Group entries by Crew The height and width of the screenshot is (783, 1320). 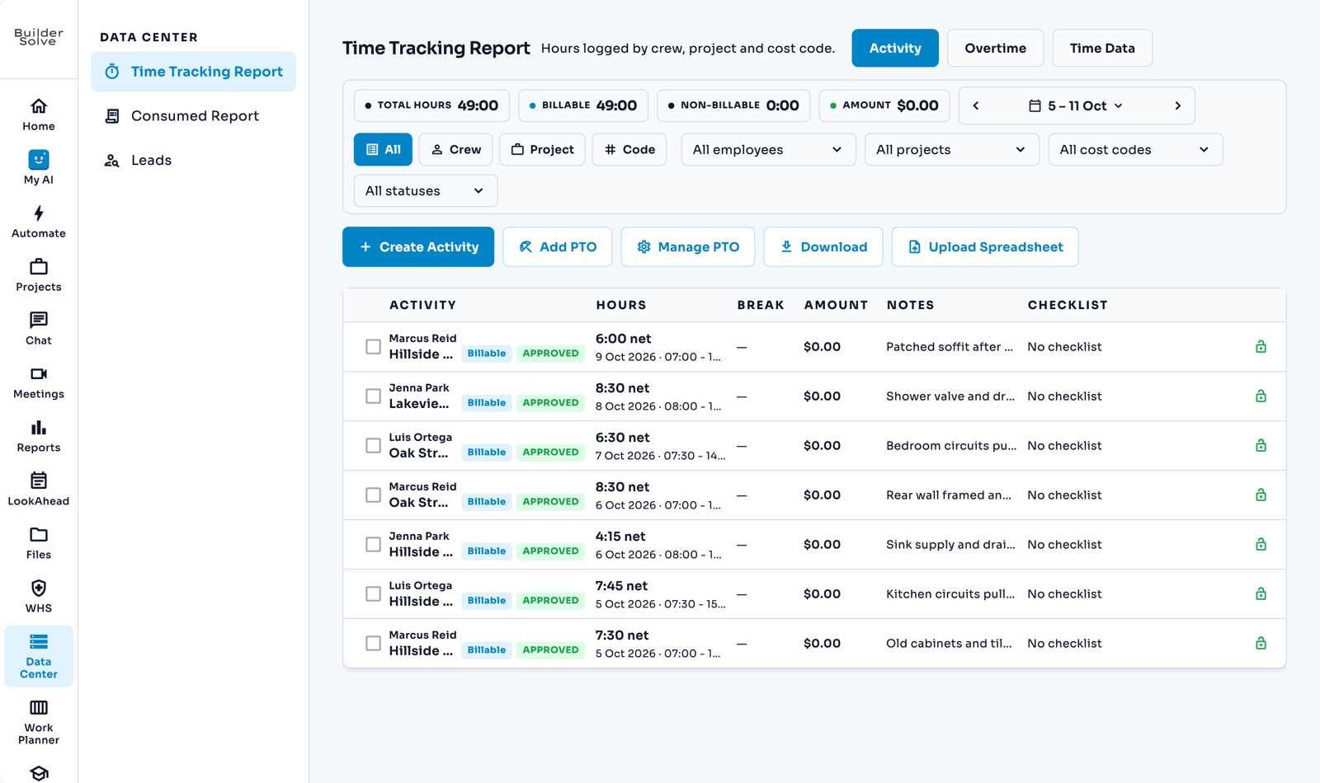456,150
